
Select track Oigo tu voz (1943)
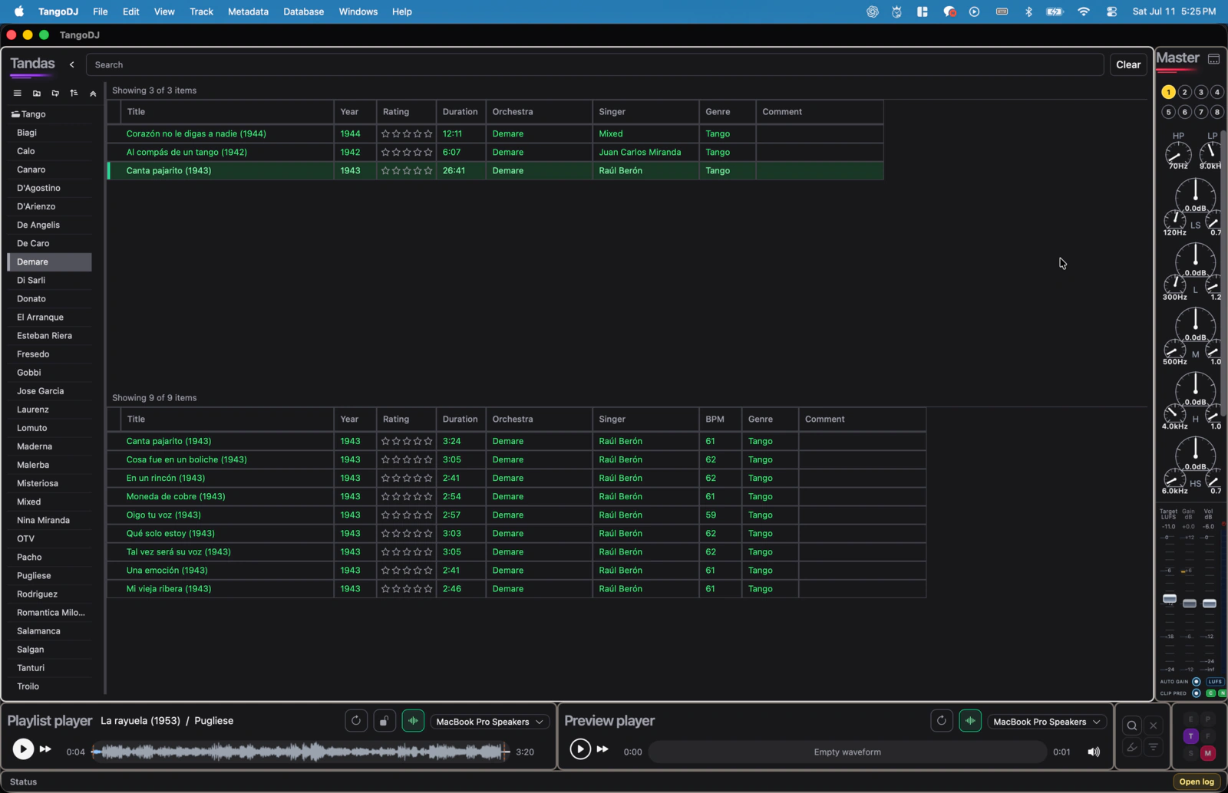pyautogui.click(x=517, y=515)
